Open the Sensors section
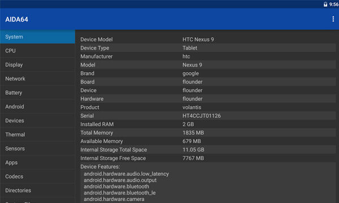Screen dimensions: 339x203 point(38,148)
